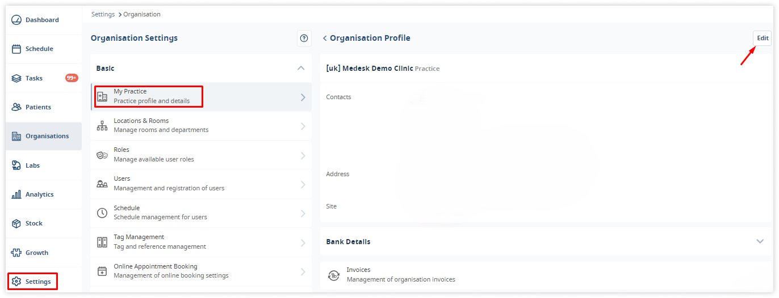This screenshot has width=779, height=298.
Task: Click the '[uk] Medesk Demo Clinic' heading
Action: click(370, 68)
